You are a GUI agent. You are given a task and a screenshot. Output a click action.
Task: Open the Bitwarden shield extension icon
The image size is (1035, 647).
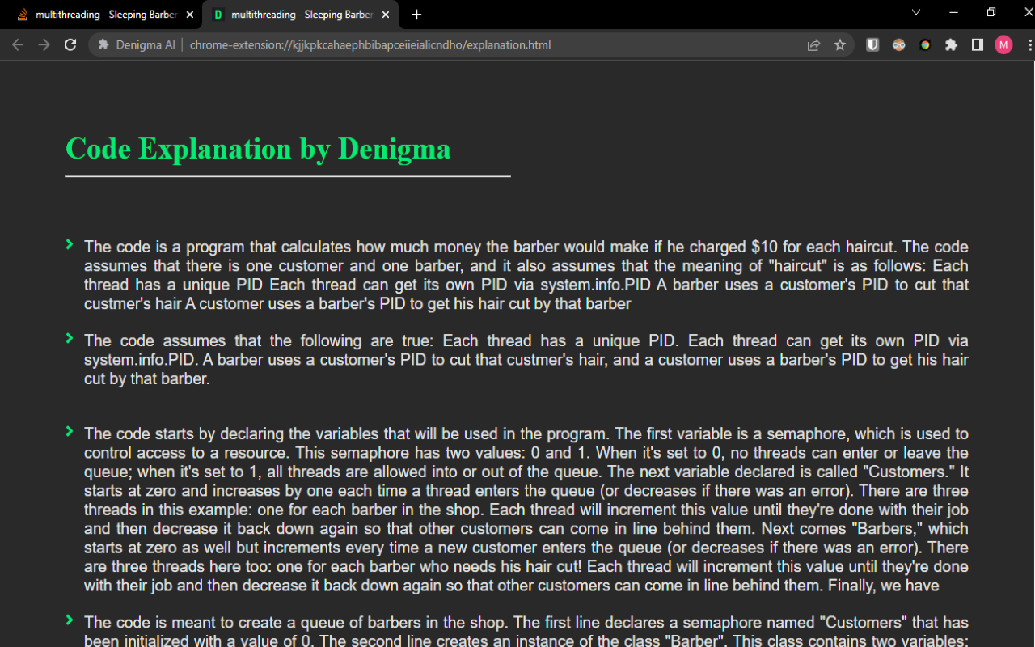(872, 45)
